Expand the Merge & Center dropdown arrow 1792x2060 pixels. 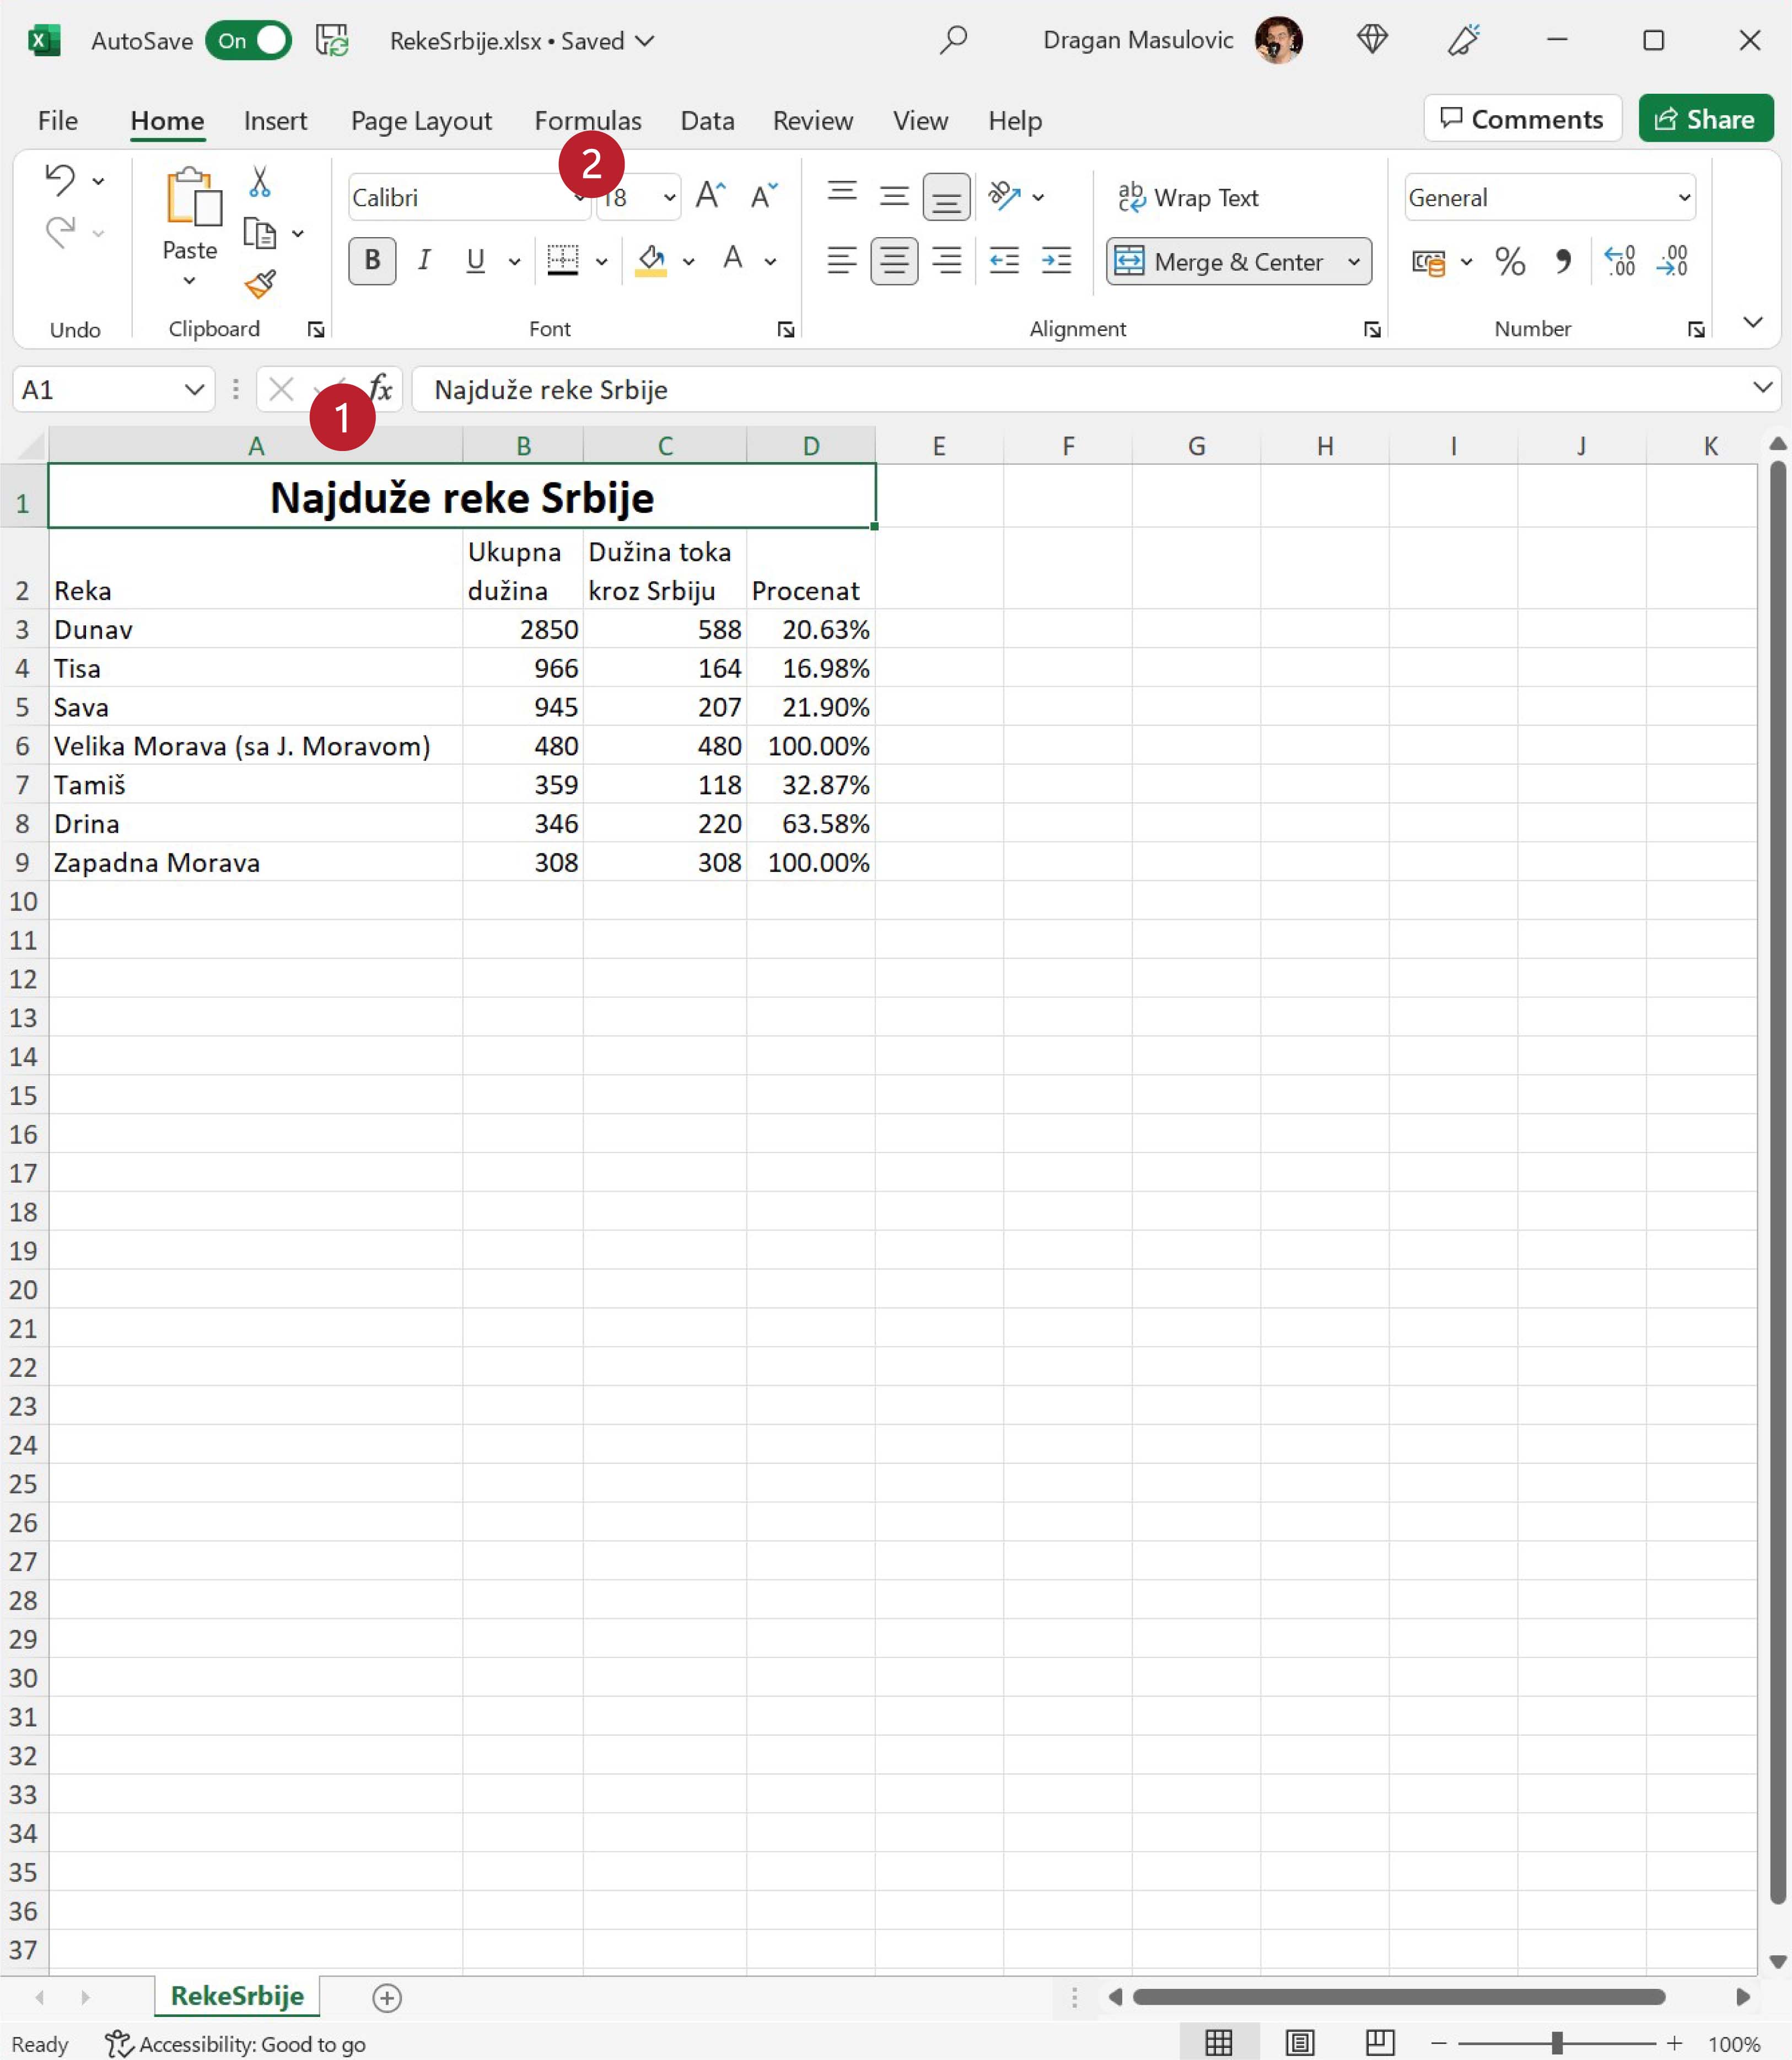coord(1354,262)
